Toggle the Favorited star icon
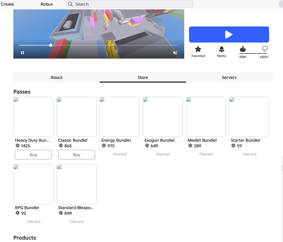Image resolution: width=283 pixels, height=242 pixels. coord(198,49)
